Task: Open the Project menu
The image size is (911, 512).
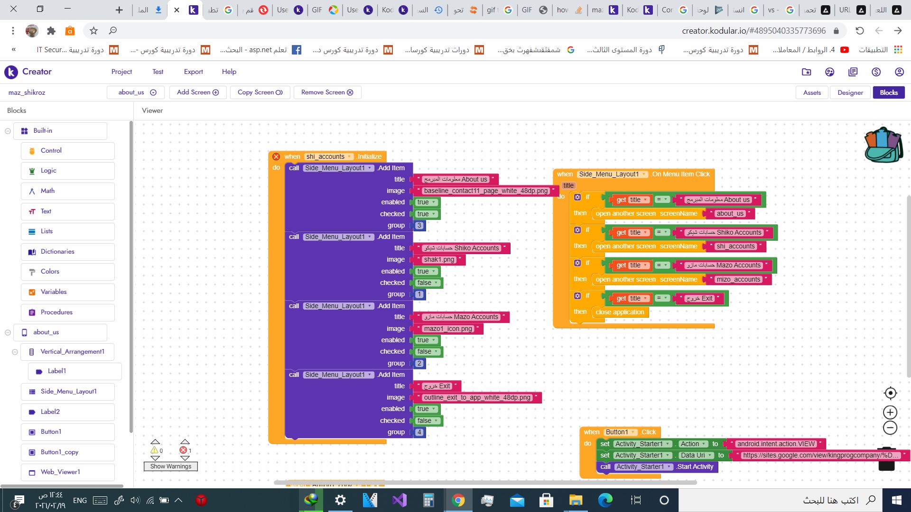Action: [x=121, y=72]
